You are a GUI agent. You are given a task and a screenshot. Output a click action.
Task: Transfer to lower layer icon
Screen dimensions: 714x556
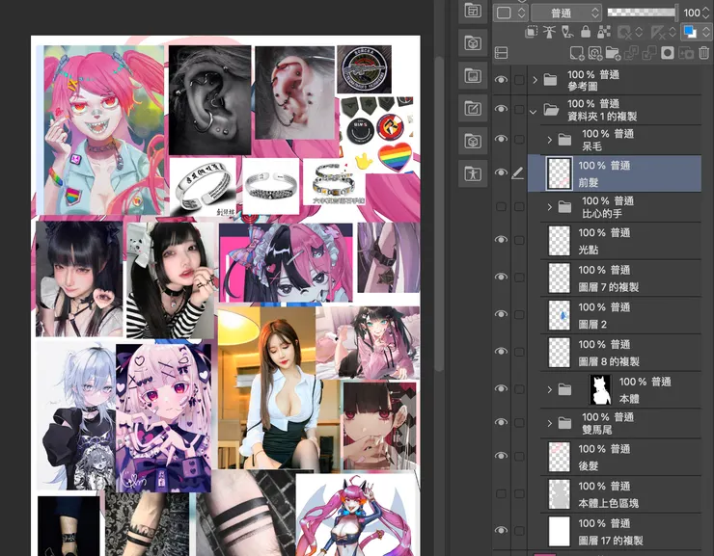point(631,53)
